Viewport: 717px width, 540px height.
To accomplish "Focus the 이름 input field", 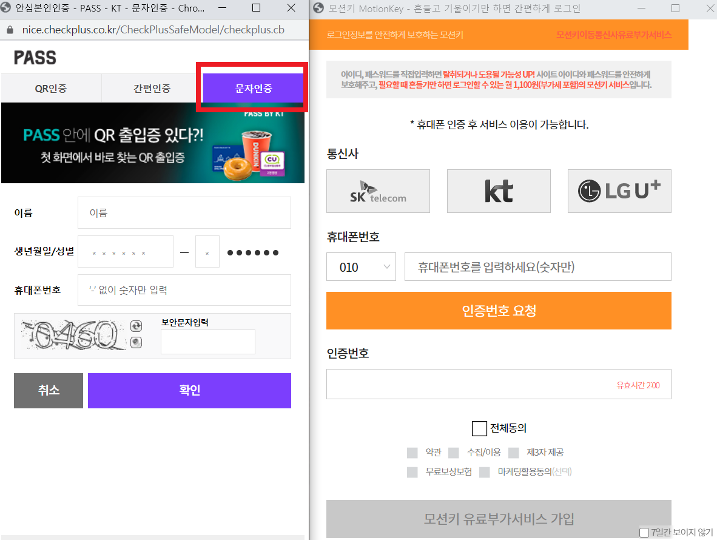I will [184, 212].
